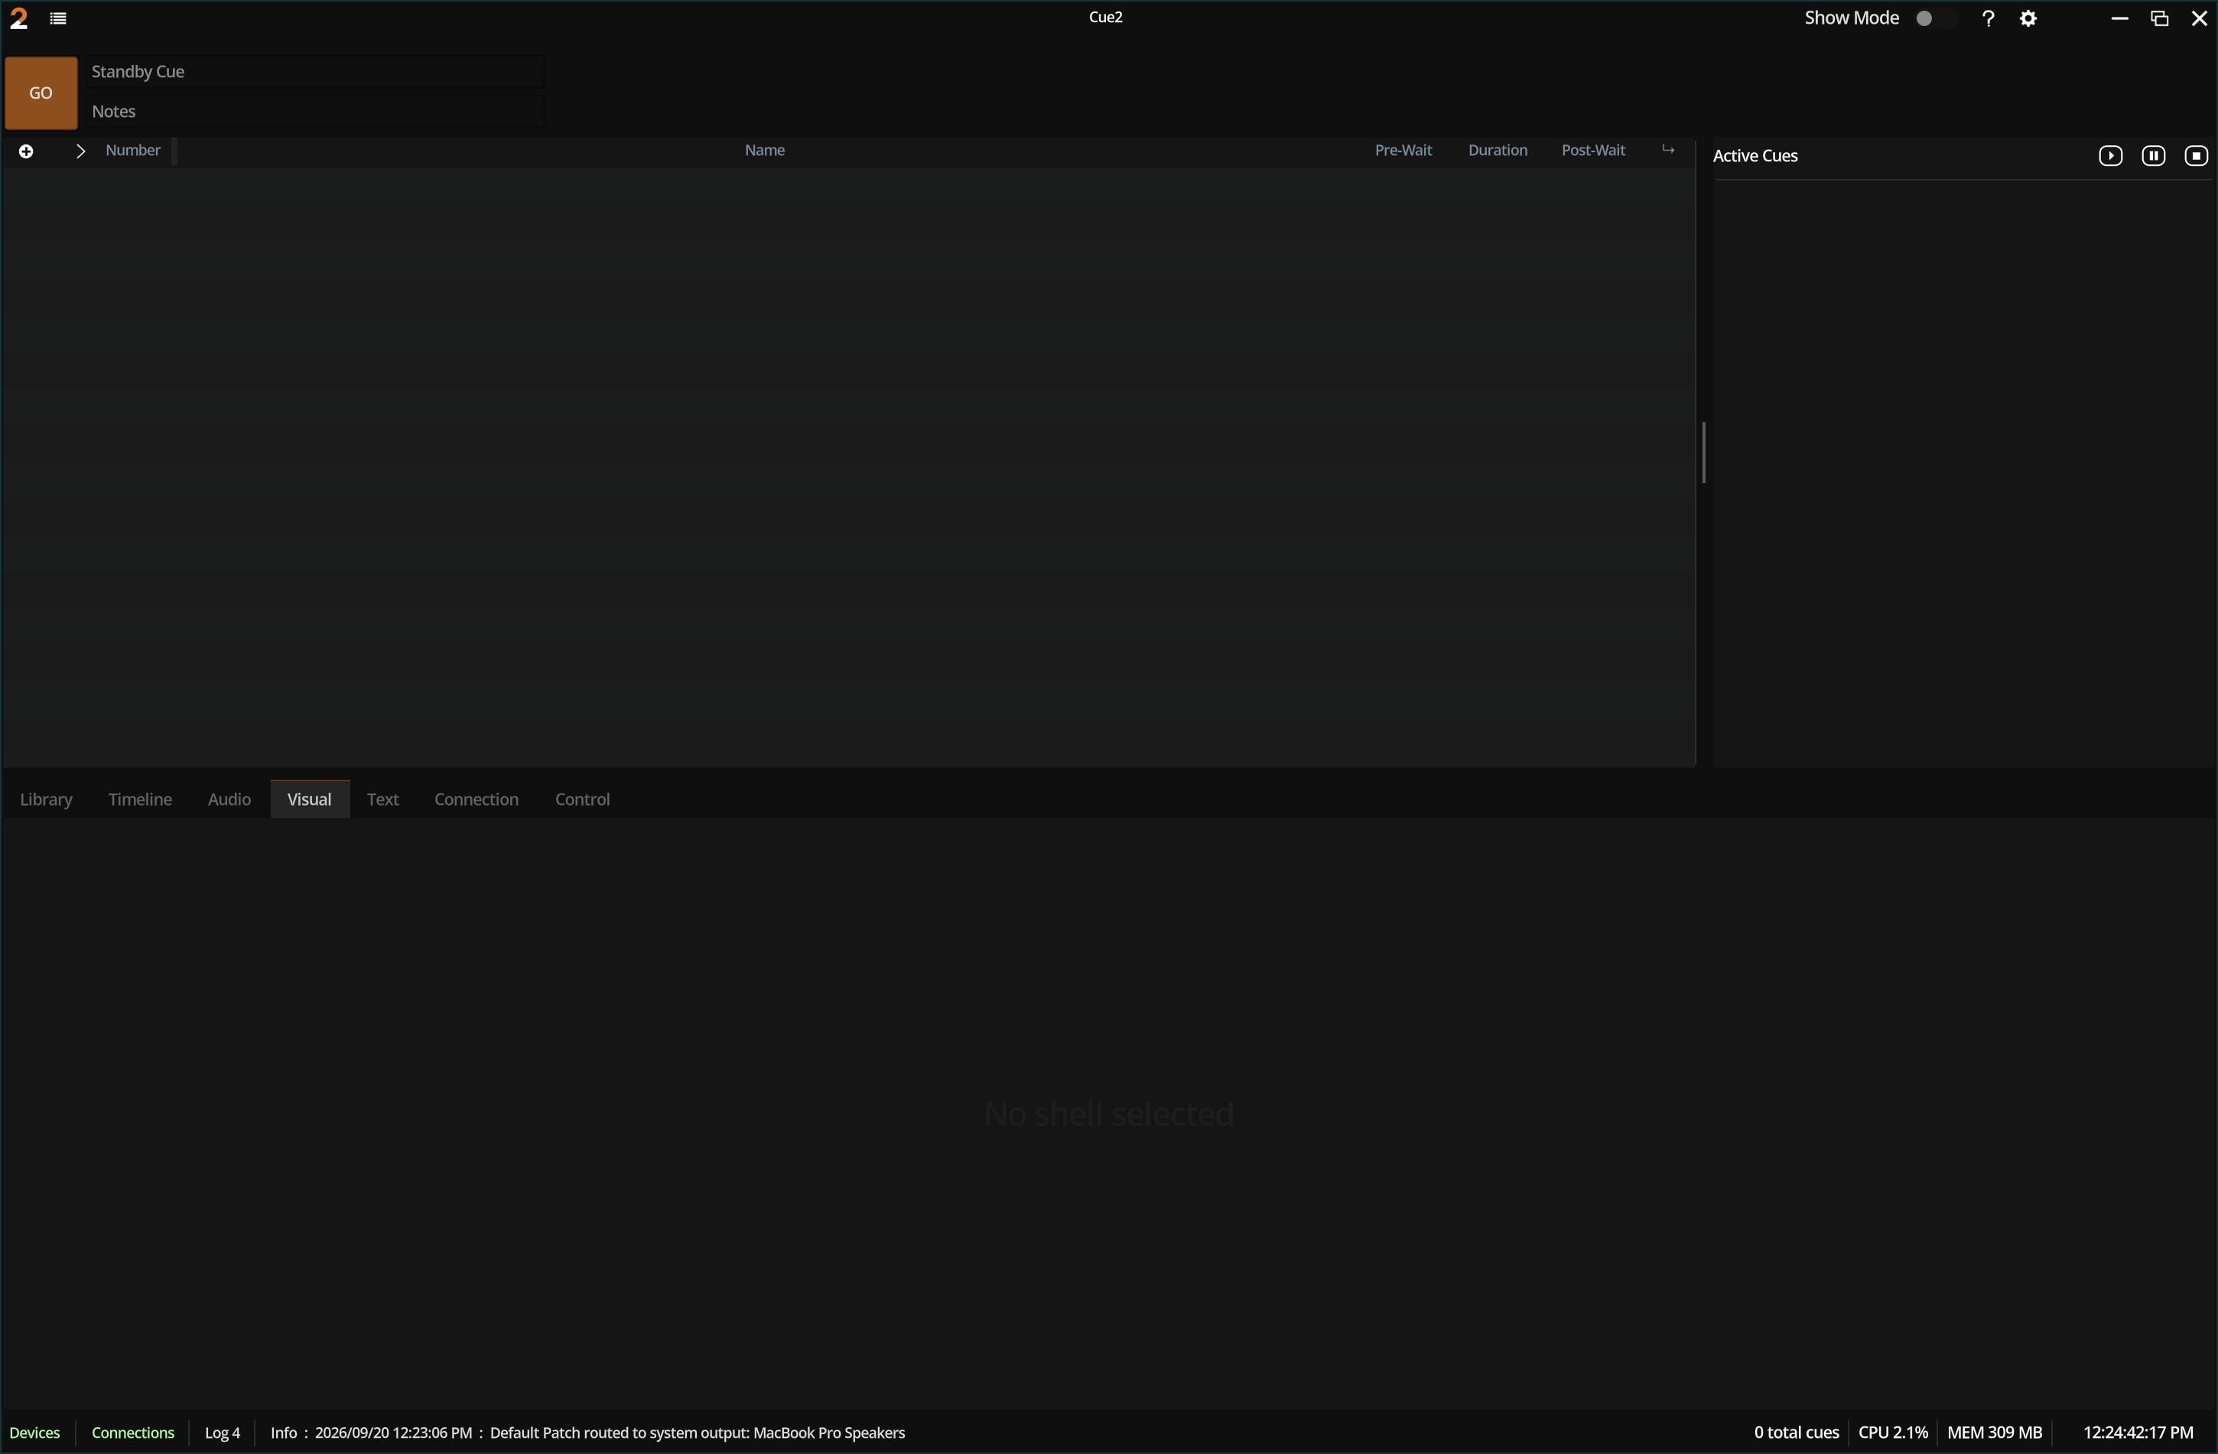Click the 0 total cues status
Viewport: 2218px width, 1454px height.
(1796, 1433)
